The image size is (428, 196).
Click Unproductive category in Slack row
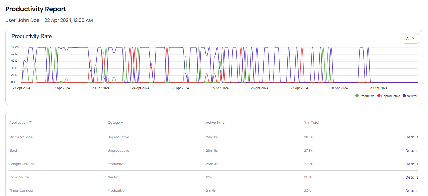click(x=118, y=151)
